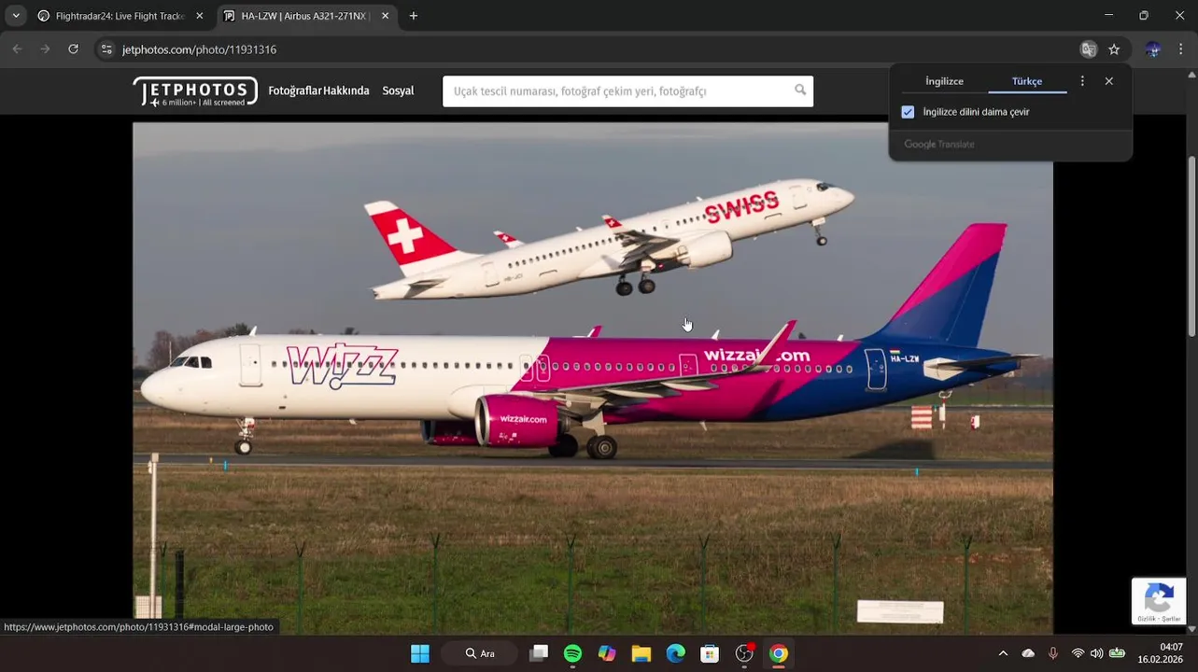Select Türkçe in translate popup

1027,81
